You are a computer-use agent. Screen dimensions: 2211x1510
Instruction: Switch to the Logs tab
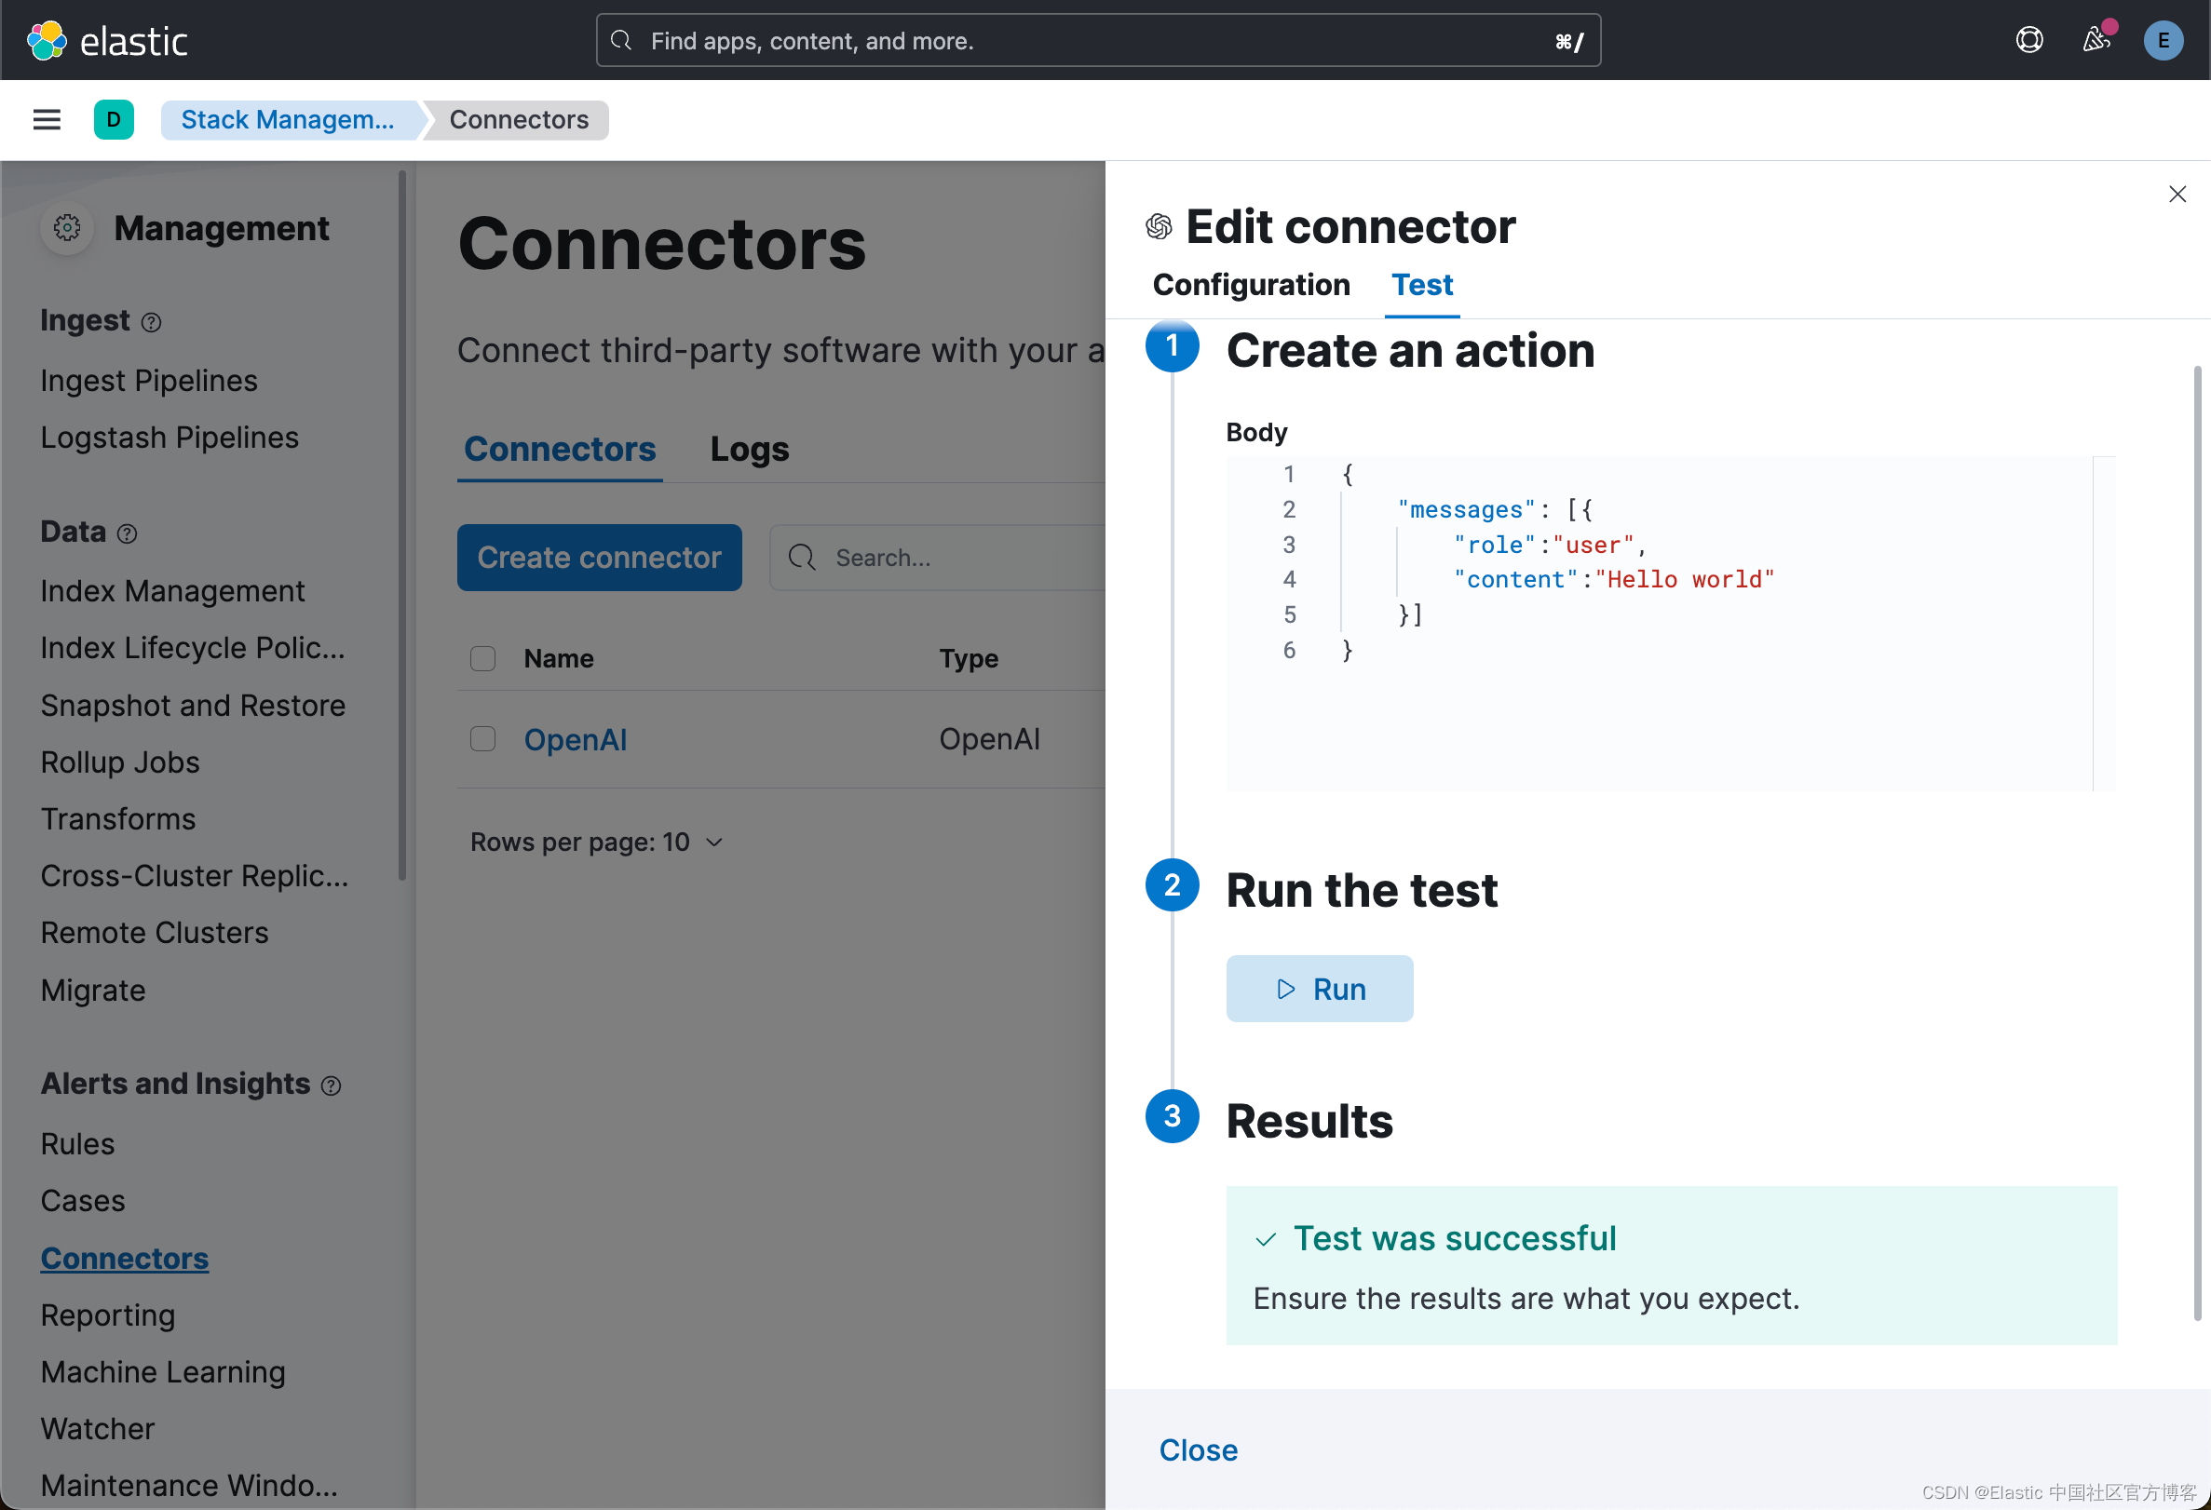tap(749, 449)
